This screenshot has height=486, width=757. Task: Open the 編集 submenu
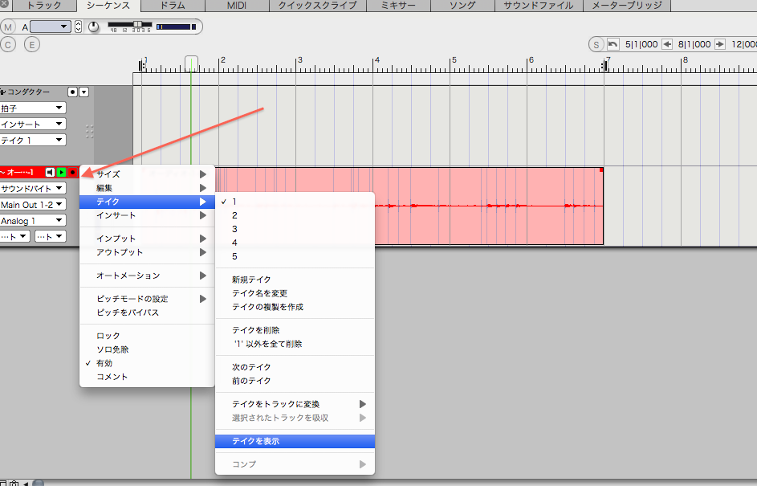pos(147,188)
